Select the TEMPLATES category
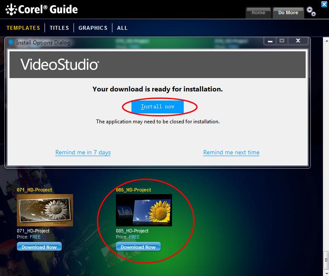The image size is (329, 276). [23, 28]
